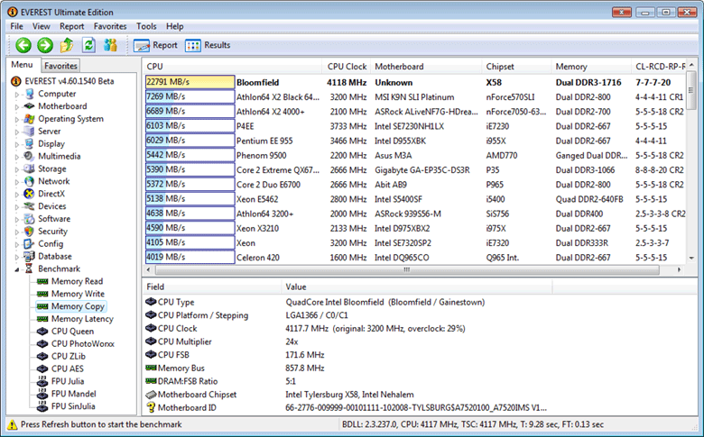
Task: Select Memory Write benchmark
Action: click(x=78, y=294)
